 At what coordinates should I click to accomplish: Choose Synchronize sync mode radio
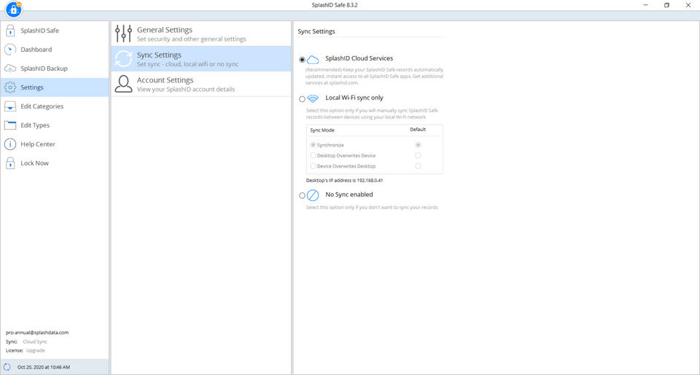(x=313, y=145)
